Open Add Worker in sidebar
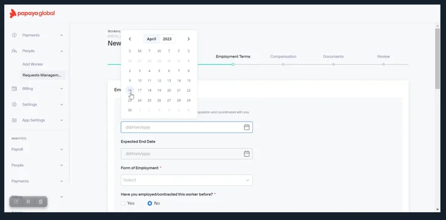446x220 pixels. point(33,64)
